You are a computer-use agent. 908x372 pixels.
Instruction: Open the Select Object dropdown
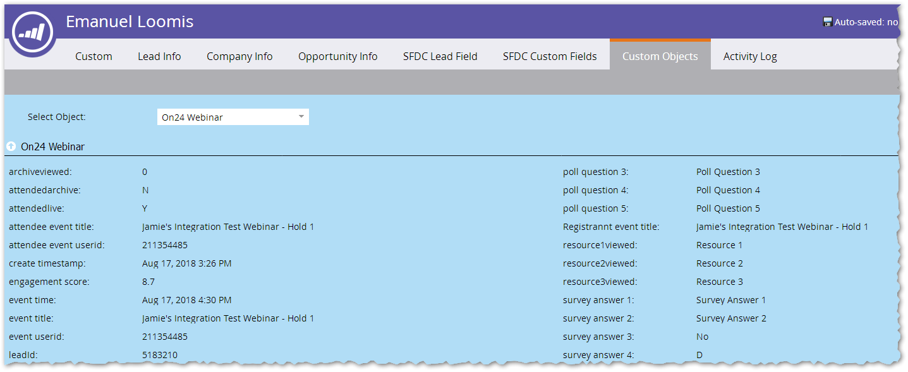point(233,117)
